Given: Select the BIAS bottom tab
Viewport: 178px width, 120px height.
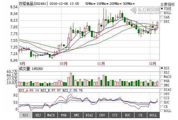Looking at the screenshot, I should coord(89,115).
